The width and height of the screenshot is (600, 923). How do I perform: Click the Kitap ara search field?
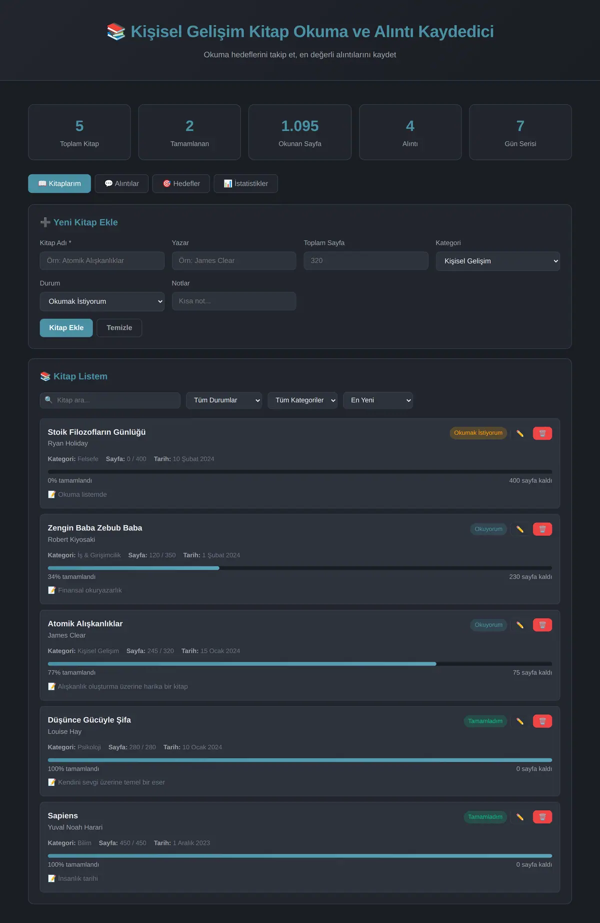[110, 400]
